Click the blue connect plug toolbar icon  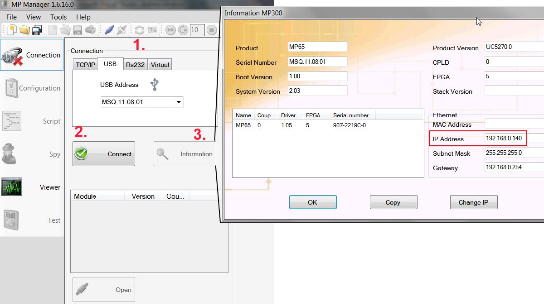(109, 30)
